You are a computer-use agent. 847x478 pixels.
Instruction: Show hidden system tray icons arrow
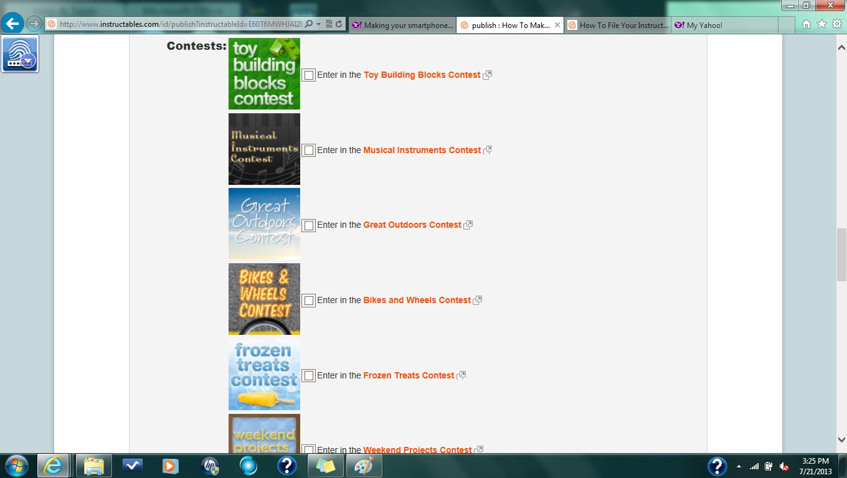coord(739,466)
